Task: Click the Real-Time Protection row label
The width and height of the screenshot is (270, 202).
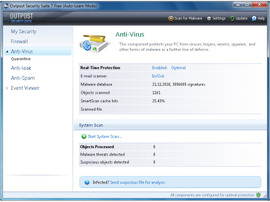Action: click(x=100, y=68)
